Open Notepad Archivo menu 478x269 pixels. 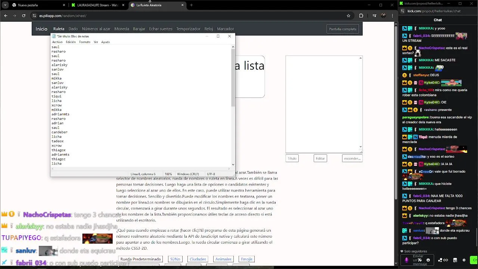[57, 42]
